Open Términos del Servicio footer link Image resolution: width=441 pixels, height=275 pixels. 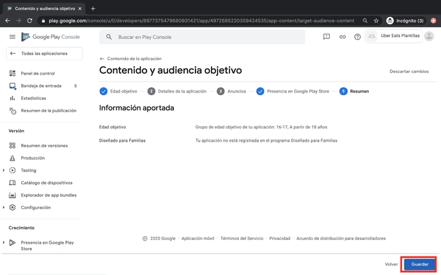(x=242, y=239)
